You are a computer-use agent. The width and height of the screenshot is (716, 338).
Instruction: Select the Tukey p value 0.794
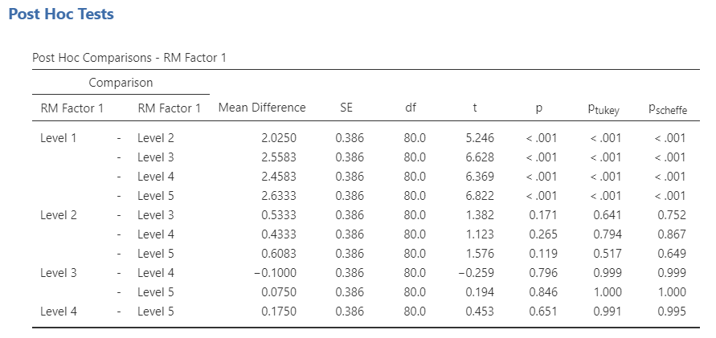click(607, 234)
